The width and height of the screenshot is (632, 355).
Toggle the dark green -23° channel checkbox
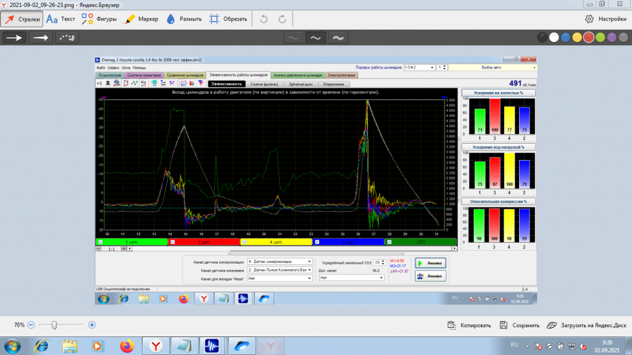pos(389,242)
